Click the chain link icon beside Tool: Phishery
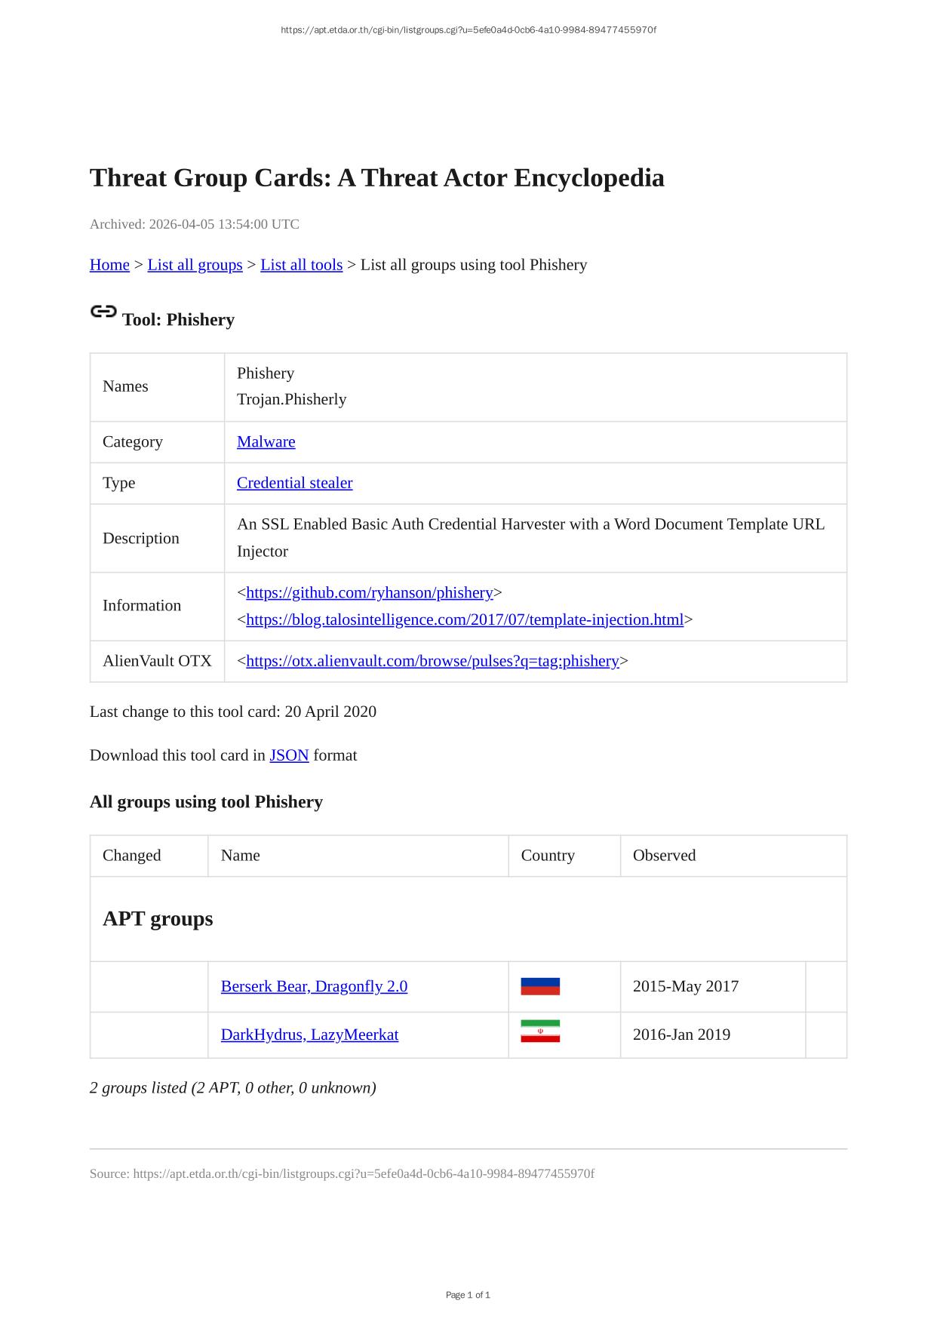The width and height of the screenshot is (937, 1325). pyautogui.click(x=103, y=312)
